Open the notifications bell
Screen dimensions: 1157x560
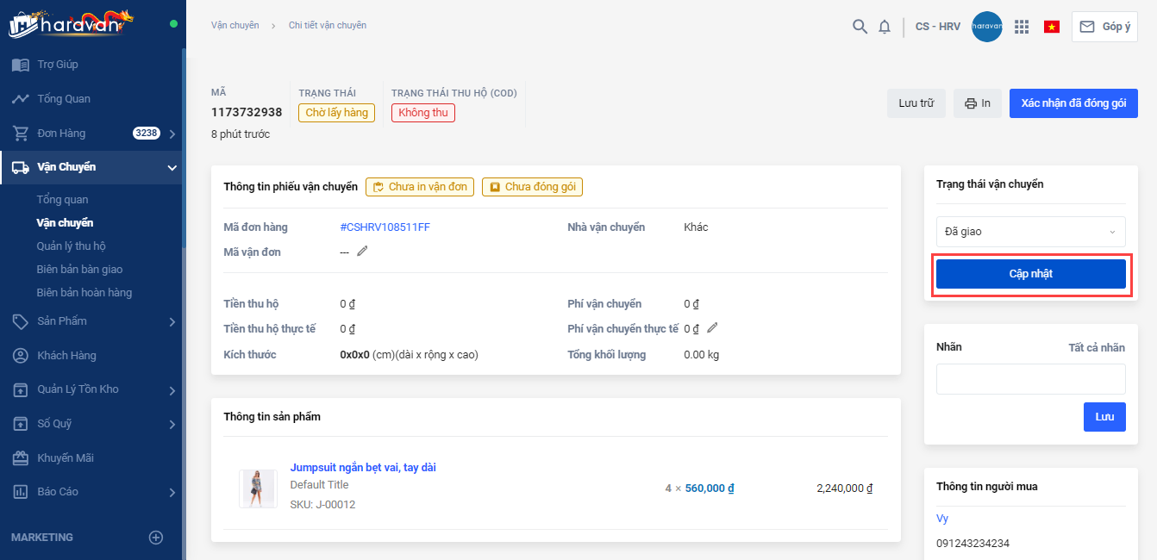885,27
